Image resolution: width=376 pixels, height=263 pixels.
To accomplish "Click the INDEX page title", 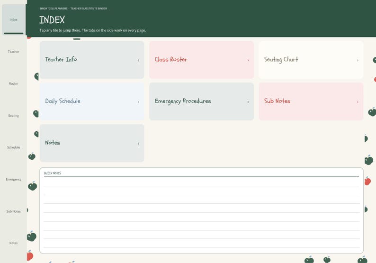I will (52, 20).
